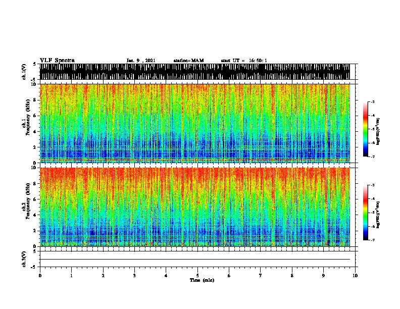
Task: Click the "start UT = 16:50:1" text
Action: point(244,61)
